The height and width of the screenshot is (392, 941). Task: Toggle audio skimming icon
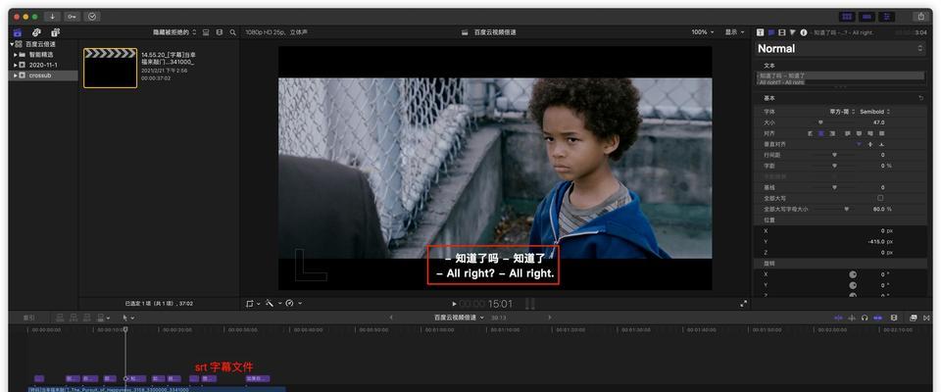coord(852,318)
